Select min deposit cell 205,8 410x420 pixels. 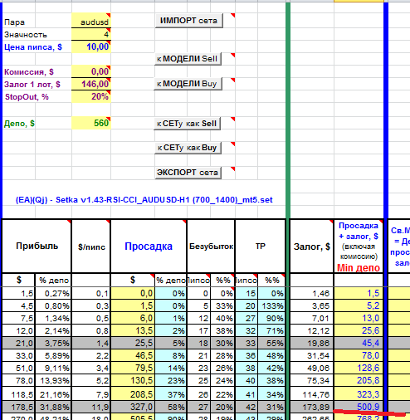pyautogui.click(x=359, y=380)
